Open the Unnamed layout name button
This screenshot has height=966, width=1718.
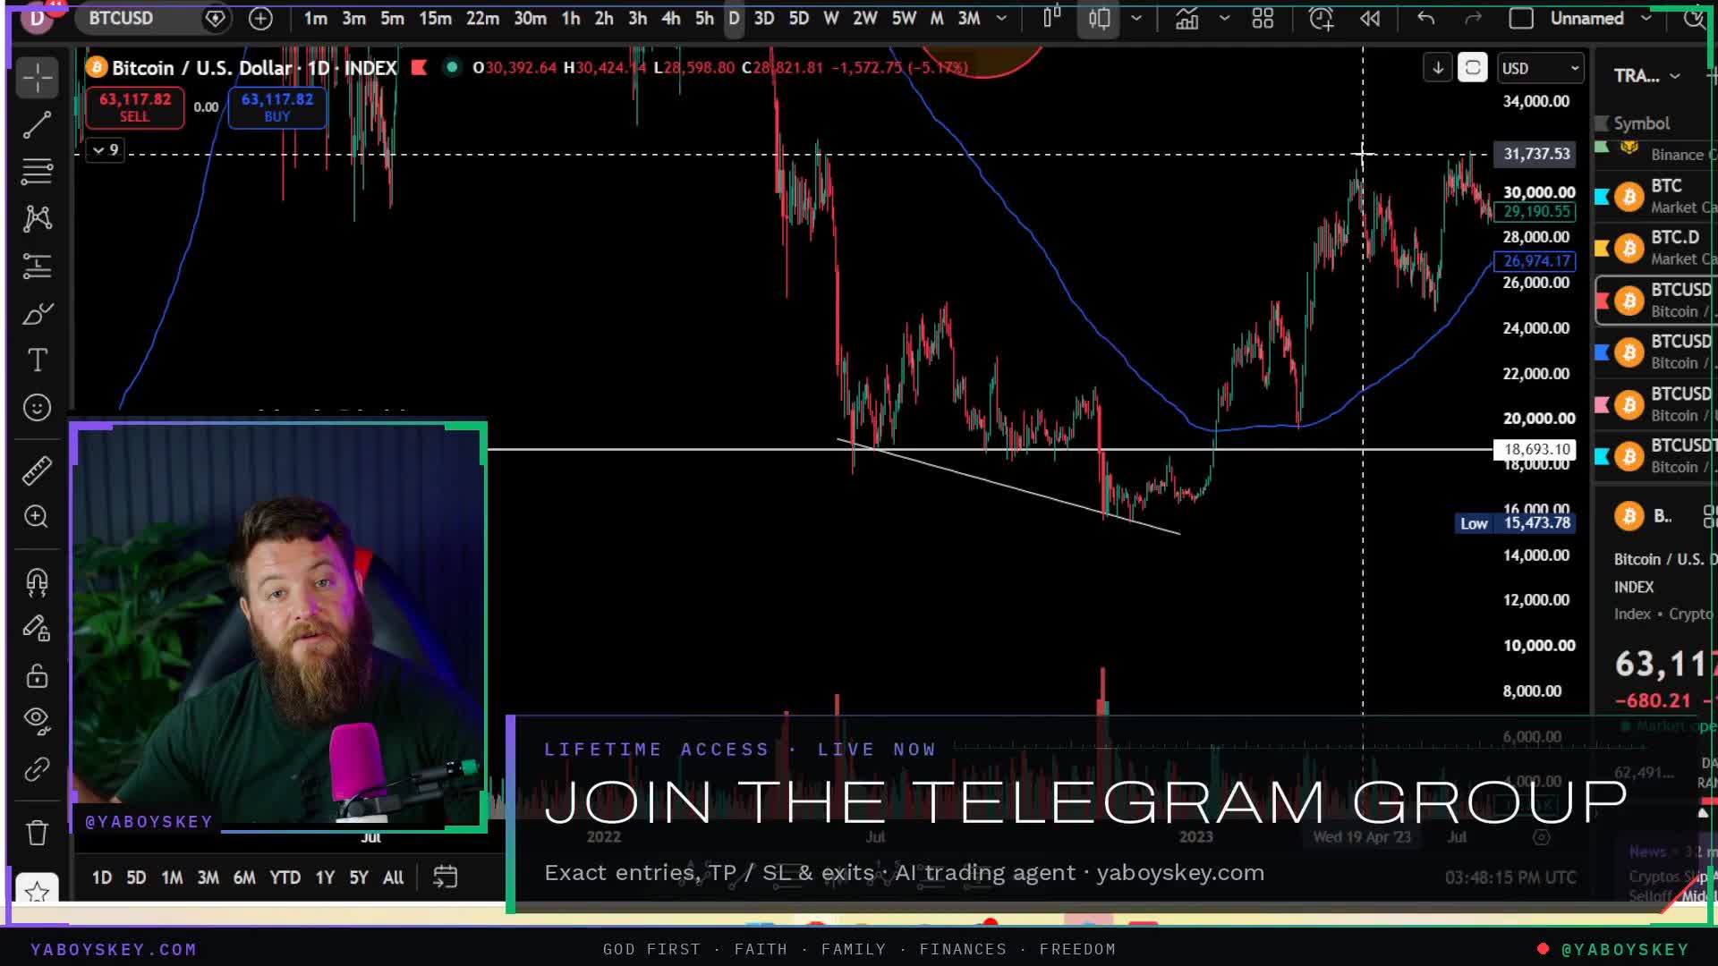[1586, 18]
